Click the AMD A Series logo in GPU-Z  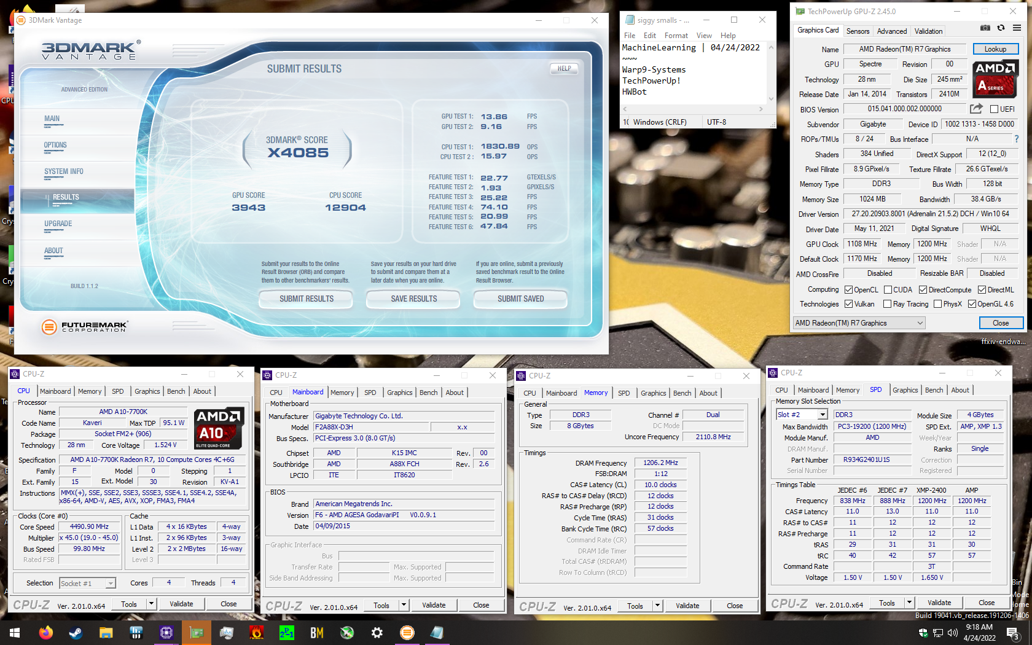point(995,78)
